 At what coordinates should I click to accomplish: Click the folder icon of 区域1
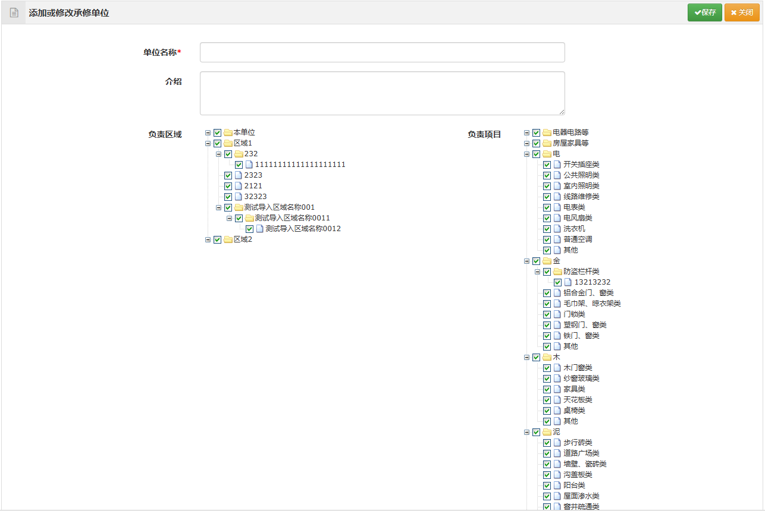tap(228, 143)
